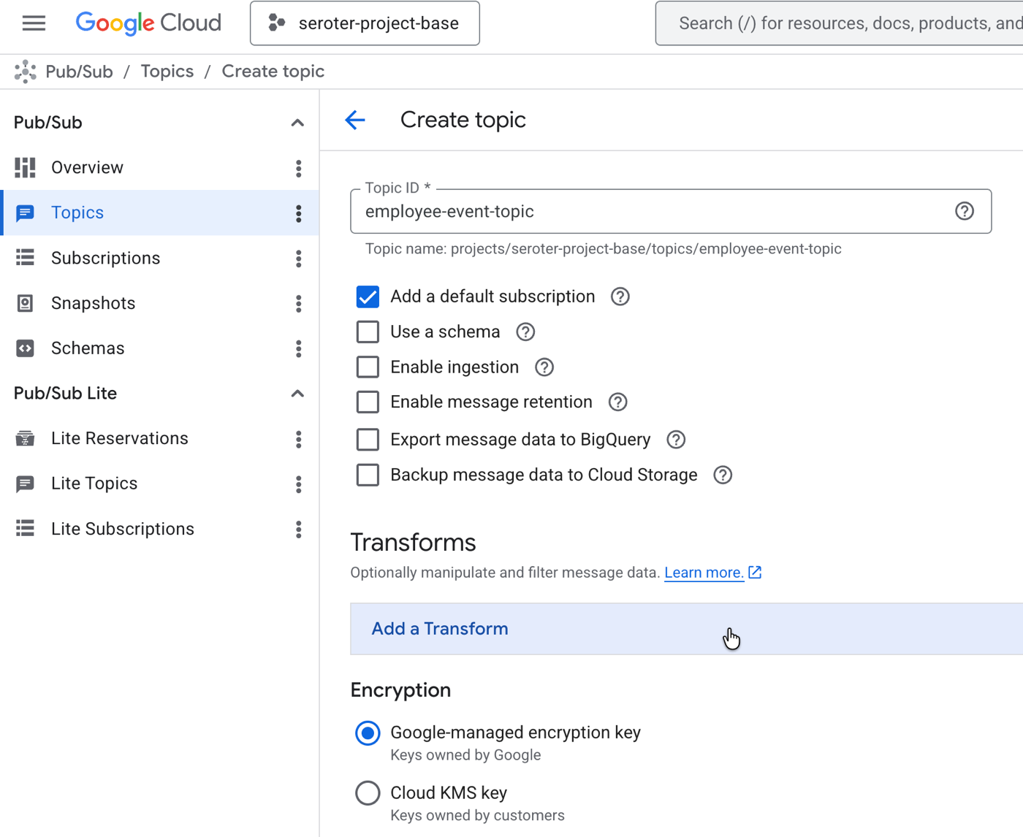Click the Add a Transform button

click(x=439, y=629)
